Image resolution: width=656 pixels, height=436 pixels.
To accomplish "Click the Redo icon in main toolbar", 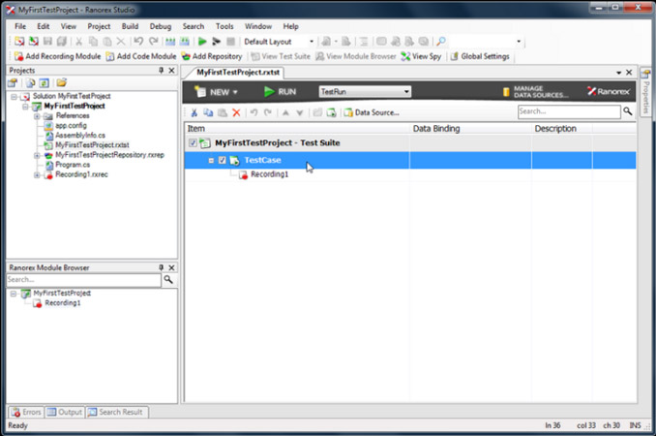I will point(154,41).
